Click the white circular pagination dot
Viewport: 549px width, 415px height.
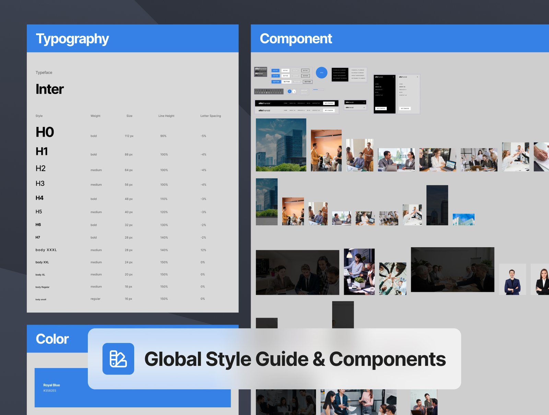[294, 91]
